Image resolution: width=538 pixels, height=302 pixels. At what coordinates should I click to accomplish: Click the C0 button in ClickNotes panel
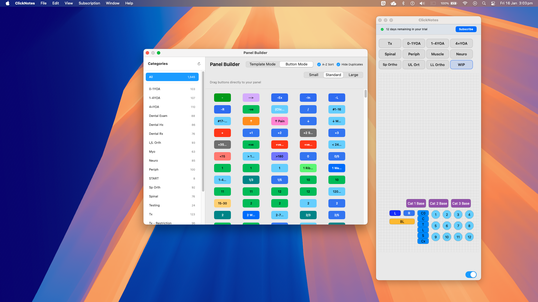pyautogui.click(x=423, y=213)
